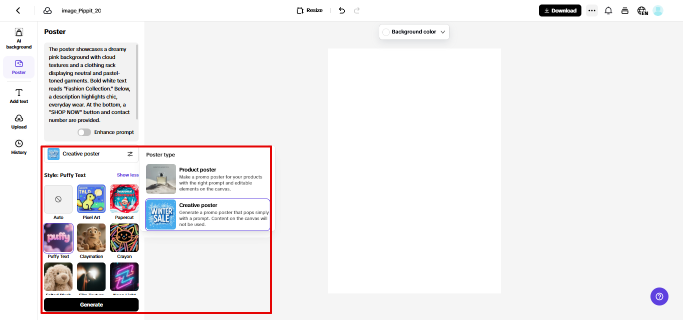683x320 pixels.
Task: Select the Poster tool in sidebar
Action: 19,67
